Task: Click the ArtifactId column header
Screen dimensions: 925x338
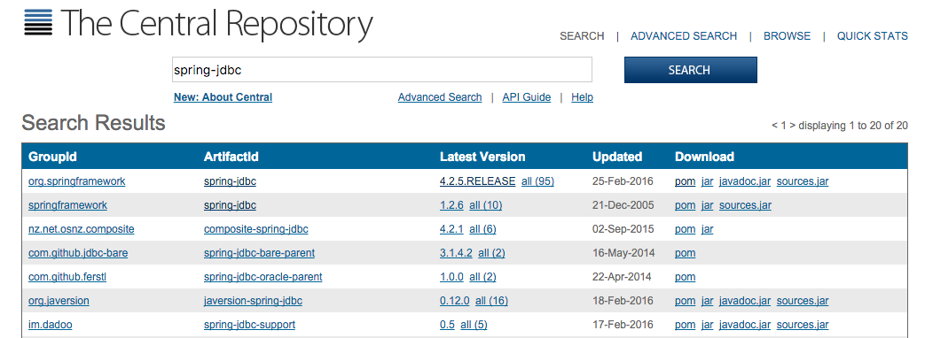Action: tap(231, 157)
